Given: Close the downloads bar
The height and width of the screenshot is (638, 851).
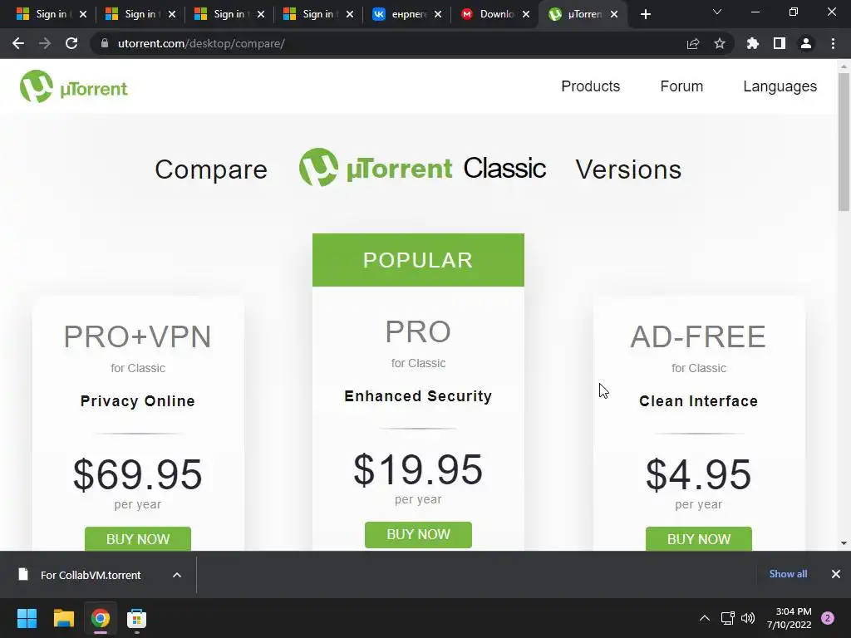Looking at the screenshot, I should (x=836, y=574).
